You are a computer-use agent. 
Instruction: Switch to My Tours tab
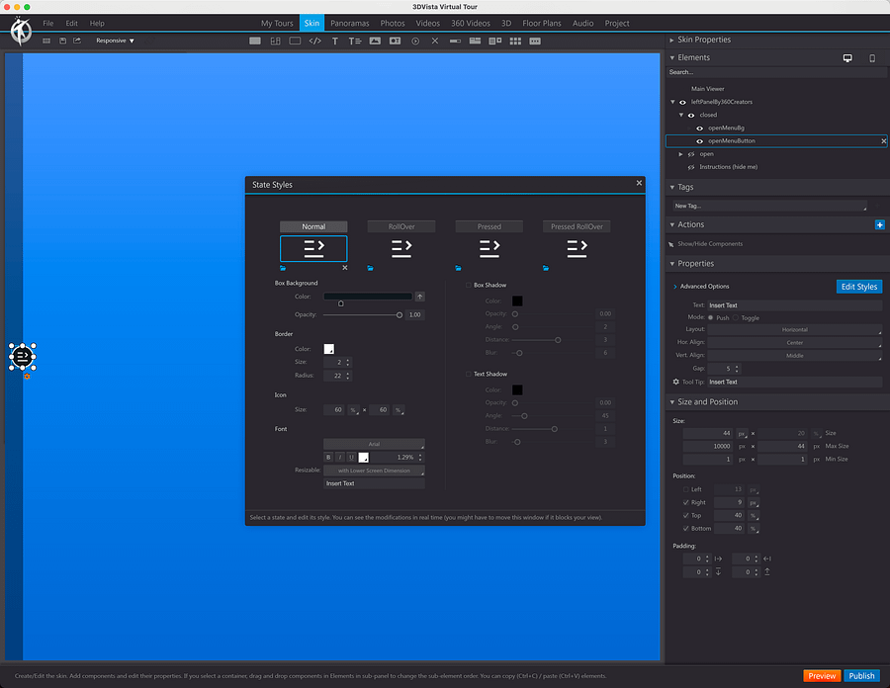coord(277,24)
